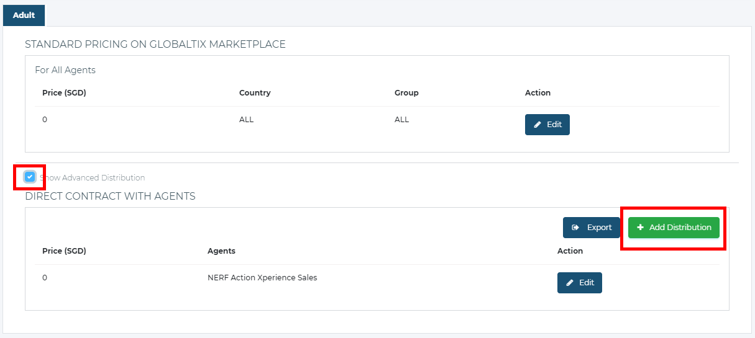Image resolution: width=755 pixels, height=338 pixels.
Task: Click the Country column header in standard pricing
Action: click(x=255, y=93)
